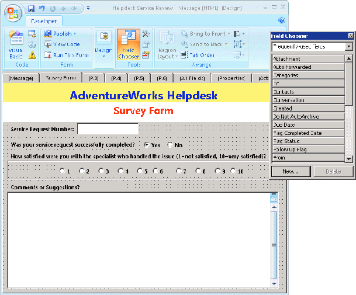Open the Region Layout menu
Screen dimensions: 356x295
coord(167,45)
